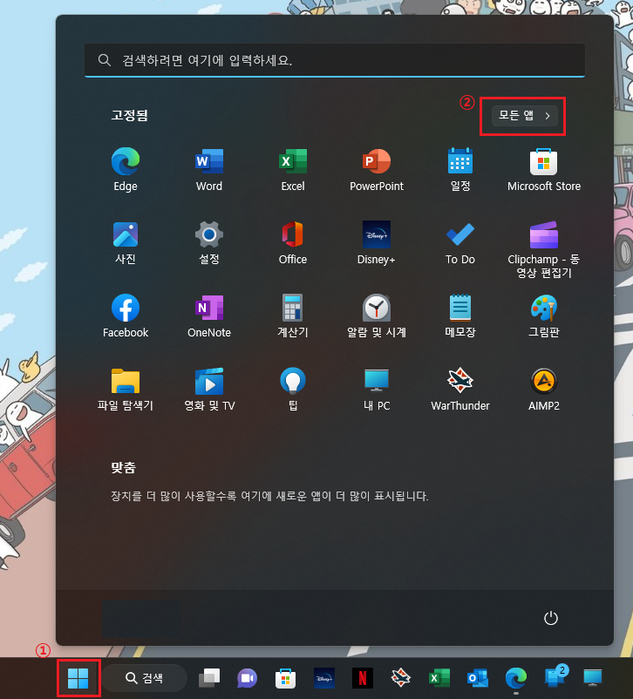Viewport: 633px width, 699px height.
Task: Open WarThunder icon on the taskbar
Action: point(400,678)
